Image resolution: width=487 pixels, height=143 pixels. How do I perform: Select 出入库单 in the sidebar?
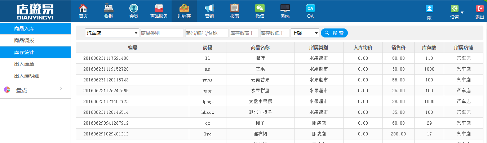pos(35,64)
